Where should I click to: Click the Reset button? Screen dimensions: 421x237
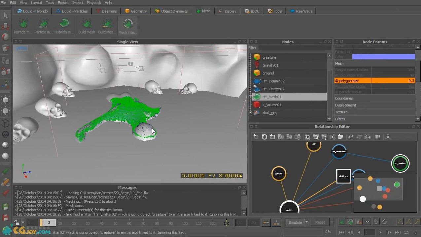pyautogui.click(x=320, y=222)
